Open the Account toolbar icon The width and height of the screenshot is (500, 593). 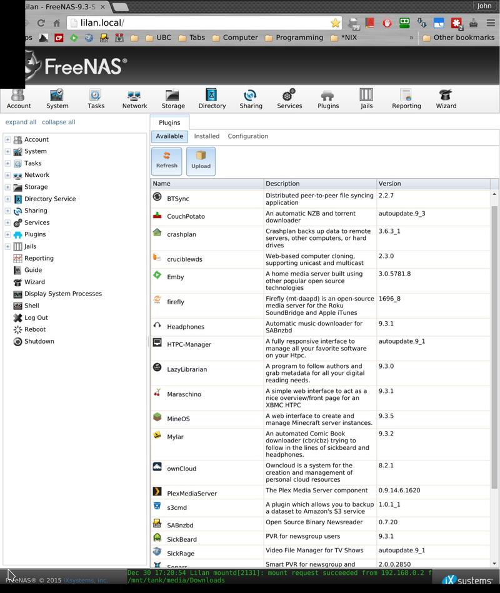point(18,99)
